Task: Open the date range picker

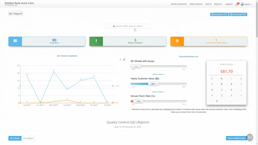Action: [128, 26]
